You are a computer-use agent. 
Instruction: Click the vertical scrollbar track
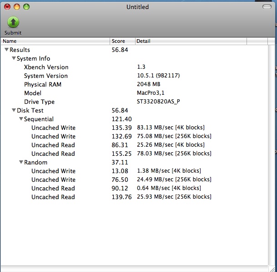(271, 155)
